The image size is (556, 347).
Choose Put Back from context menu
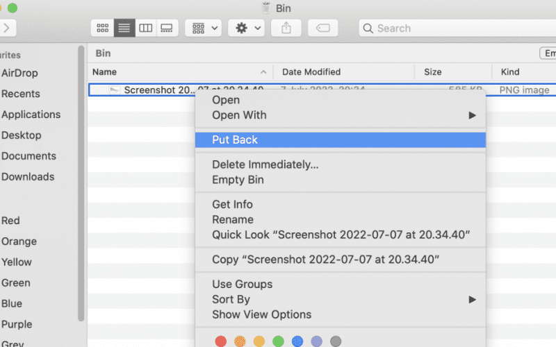tap(235, 140)
